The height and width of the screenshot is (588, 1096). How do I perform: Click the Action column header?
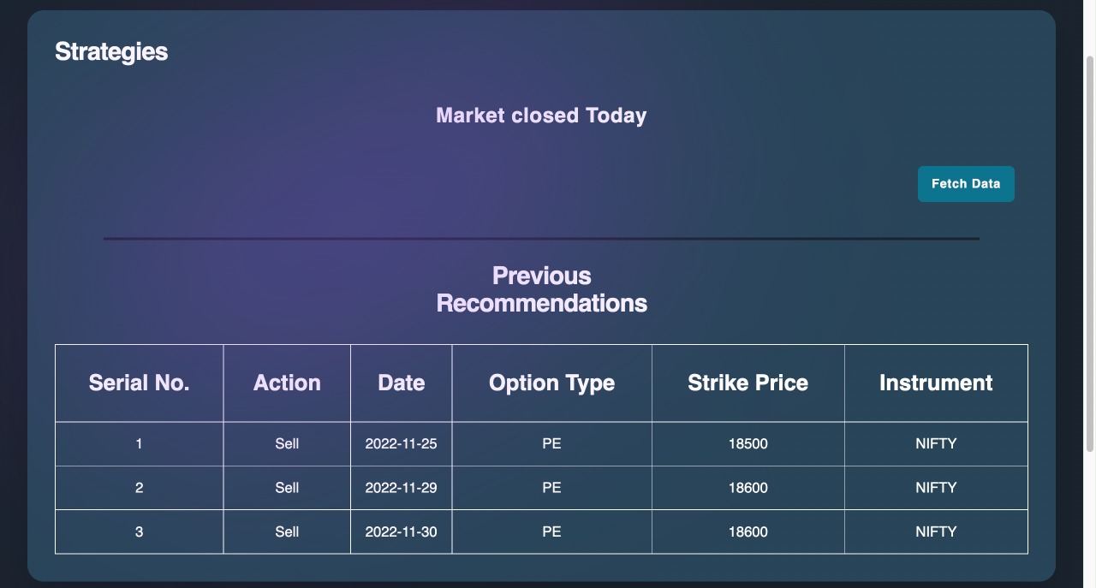click(x=287, y=383)
